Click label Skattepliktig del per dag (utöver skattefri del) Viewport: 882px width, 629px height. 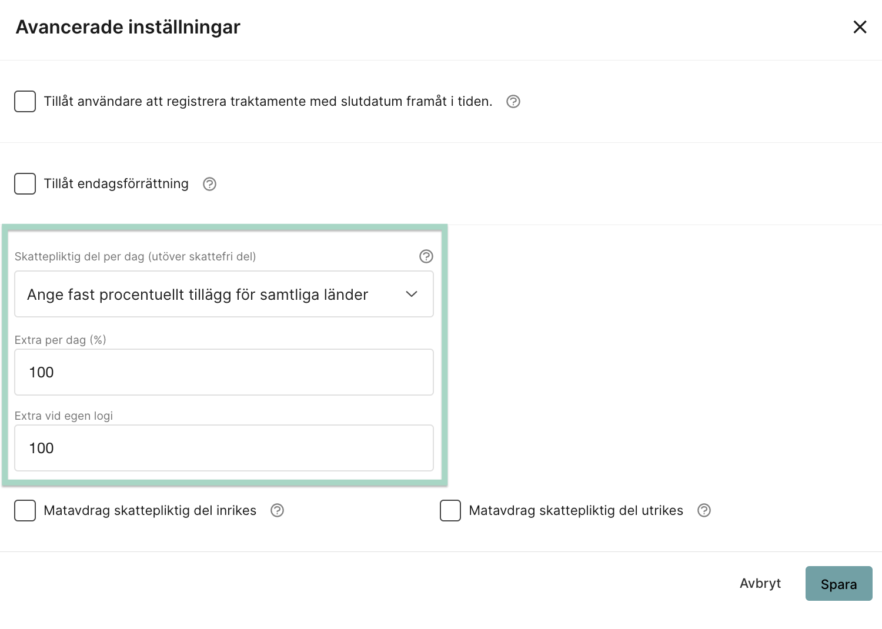[135, 256]
